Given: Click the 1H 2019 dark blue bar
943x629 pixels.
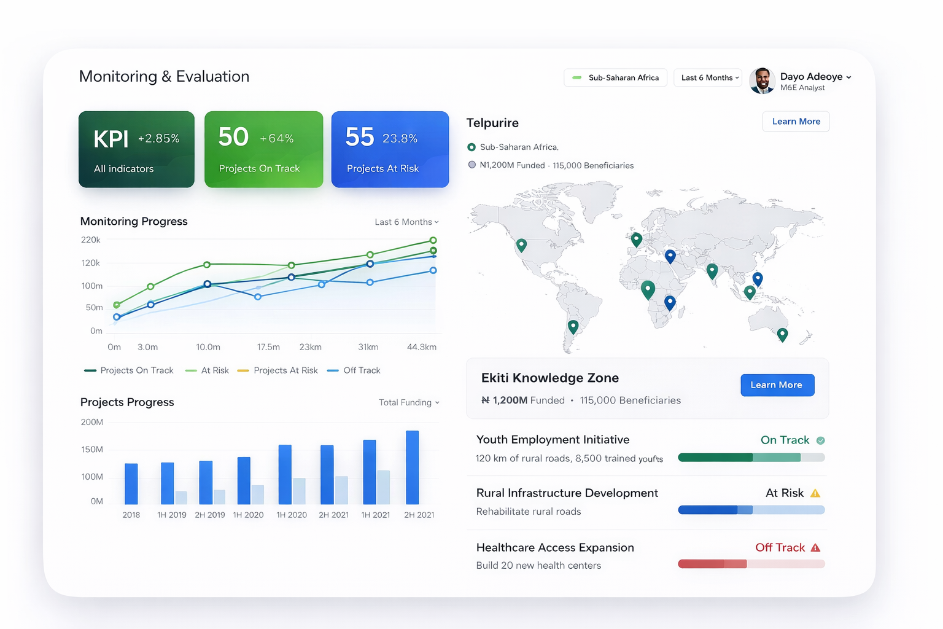Looking at the screenshot, I should click(x=167, y=483).
